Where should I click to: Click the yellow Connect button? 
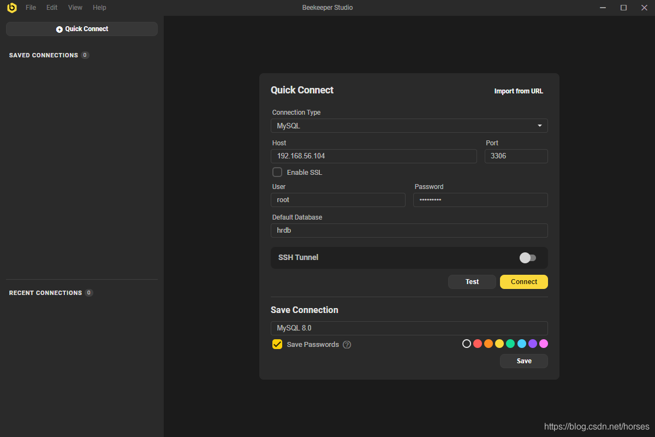point(524,282)
